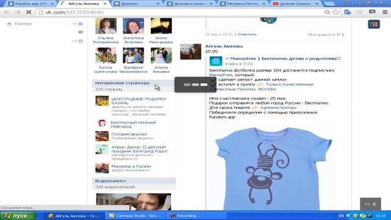Open the Google Translate extension icon
Screen dimensions: 391x220
click(x=348, y=12)
